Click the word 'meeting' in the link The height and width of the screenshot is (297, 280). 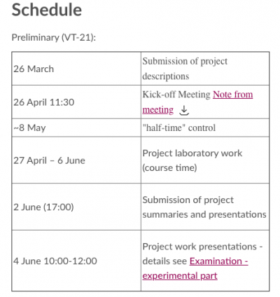(158, 110)
